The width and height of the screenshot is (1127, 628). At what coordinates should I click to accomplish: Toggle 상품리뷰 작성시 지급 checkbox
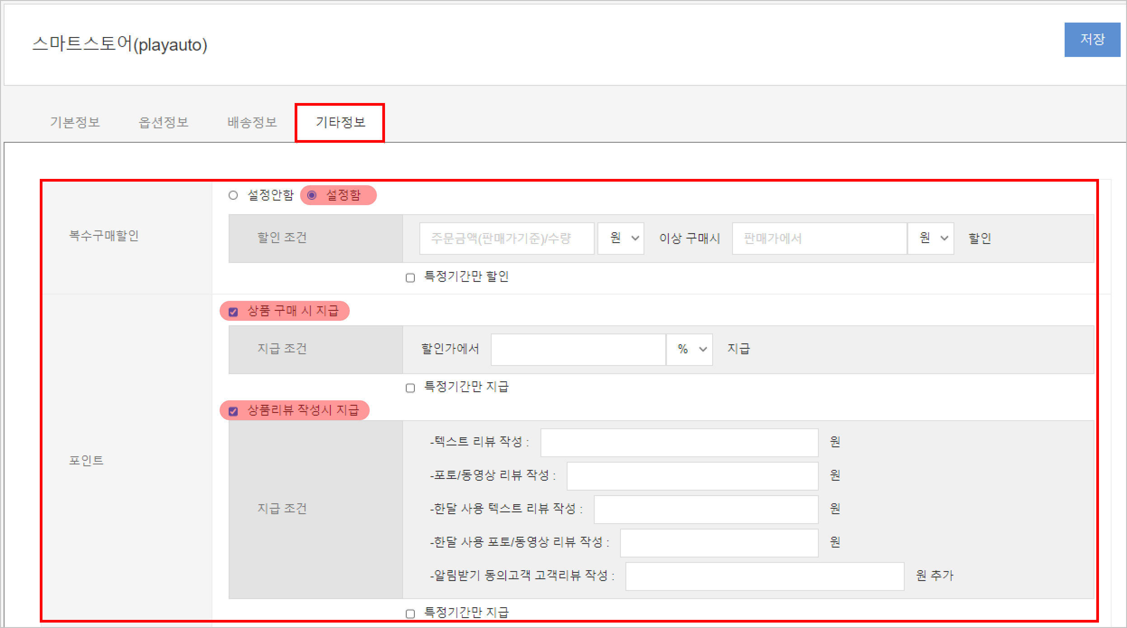tap(233, 411)
